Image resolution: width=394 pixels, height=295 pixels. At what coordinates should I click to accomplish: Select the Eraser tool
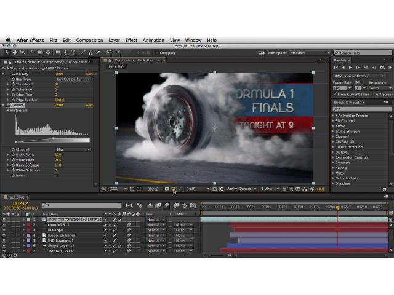tap(98, 52)
